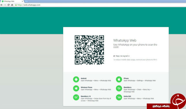Click the BlackBerry icon
Image resolution: width=186 pixels, height=109 pixels.
[x=119, y=88]
